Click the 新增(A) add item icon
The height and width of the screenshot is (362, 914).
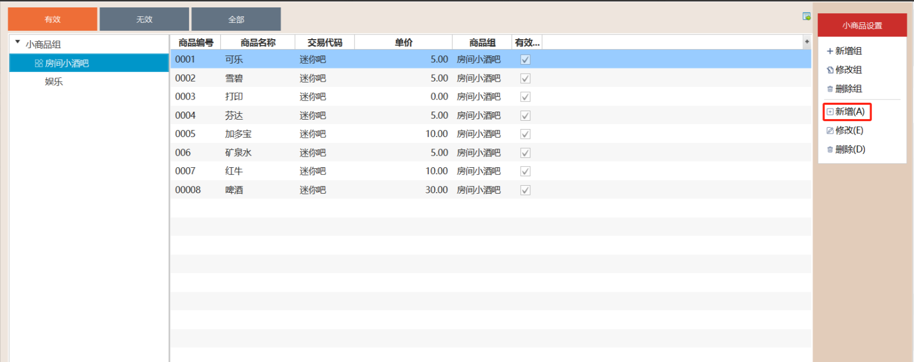pyautogui.click(x=830, y=112)
